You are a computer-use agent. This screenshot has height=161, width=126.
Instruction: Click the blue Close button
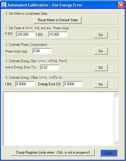pyautogui.click(x=109, y=153)
